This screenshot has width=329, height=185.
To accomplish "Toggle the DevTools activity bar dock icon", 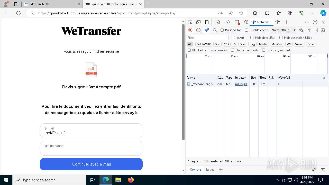I will click(207, 22).
